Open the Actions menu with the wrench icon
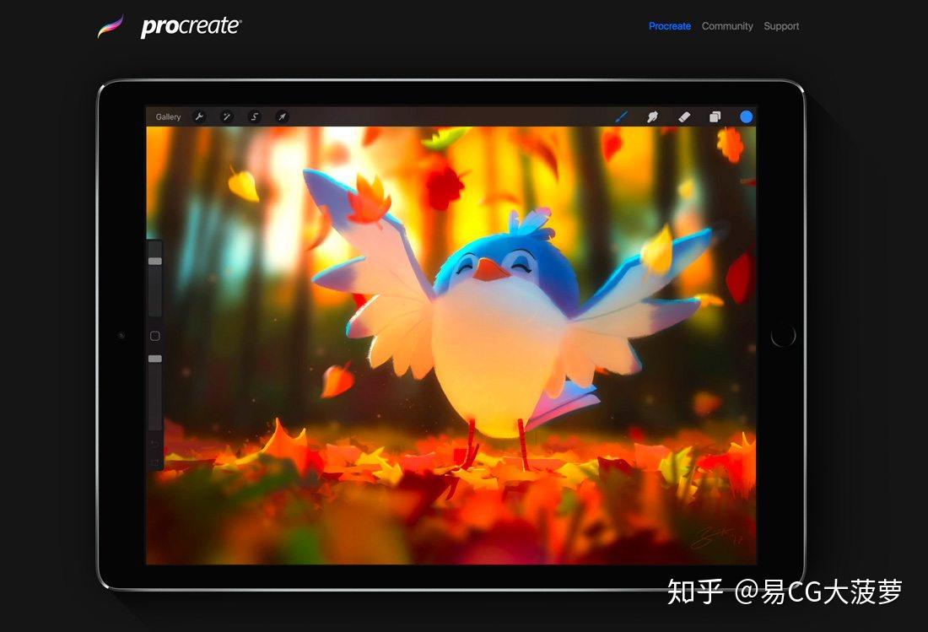 pos(198,116)
